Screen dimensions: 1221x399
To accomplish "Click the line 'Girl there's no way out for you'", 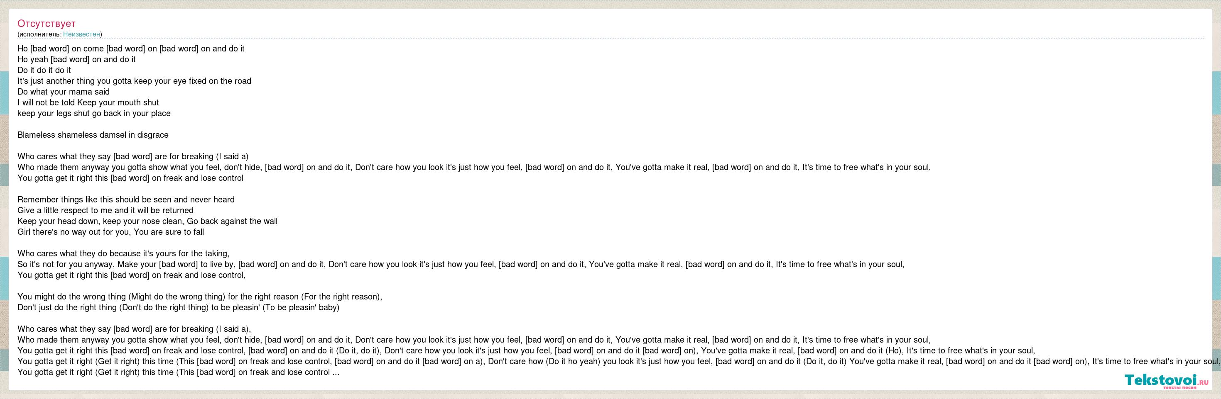I will pos(111,232).
